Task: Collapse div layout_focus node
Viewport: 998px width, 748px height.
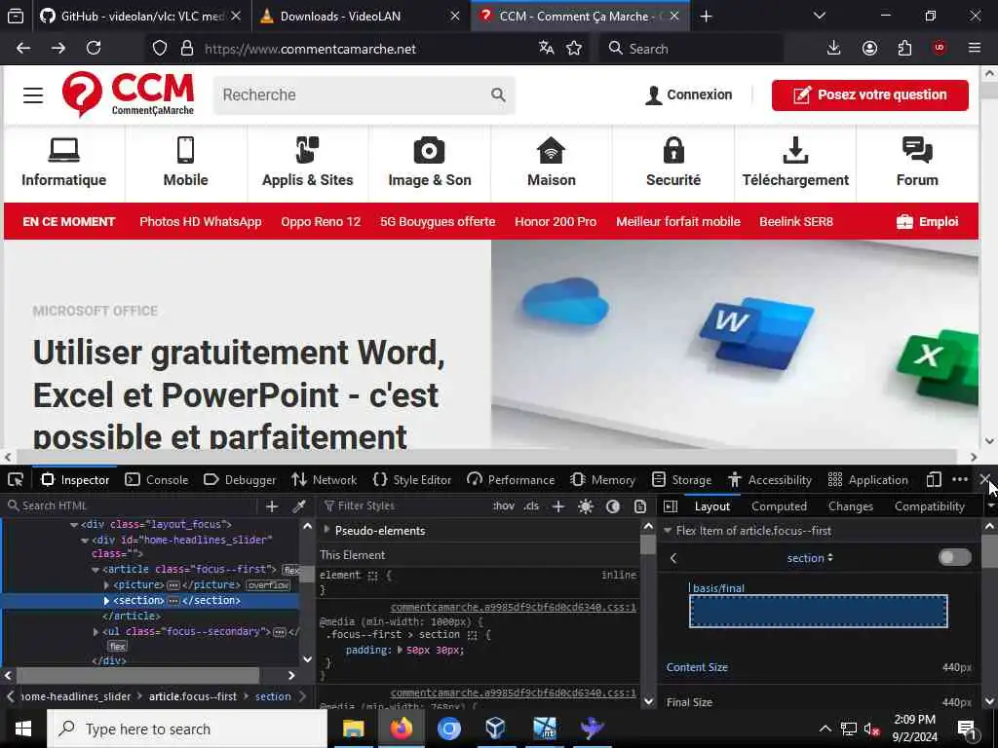Action: click(x=74, y=525)
